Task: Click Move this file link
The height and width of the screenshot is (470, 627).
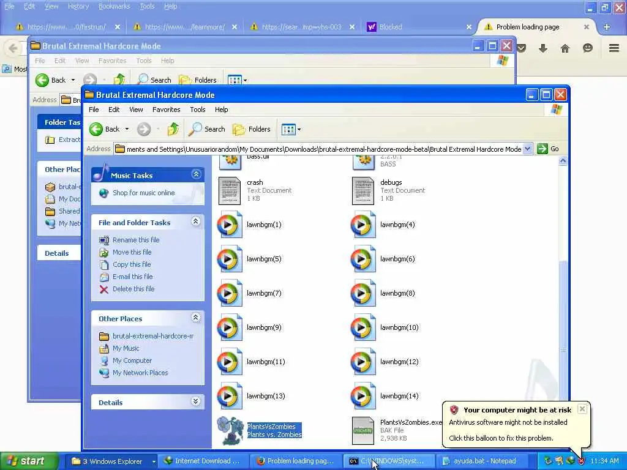Action: 132,252
